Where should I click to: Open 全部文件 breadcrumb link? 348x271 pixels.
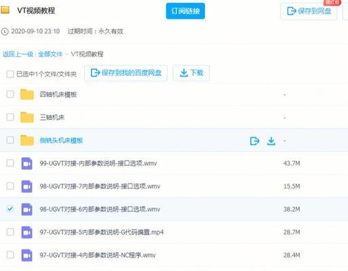(50, 54)
